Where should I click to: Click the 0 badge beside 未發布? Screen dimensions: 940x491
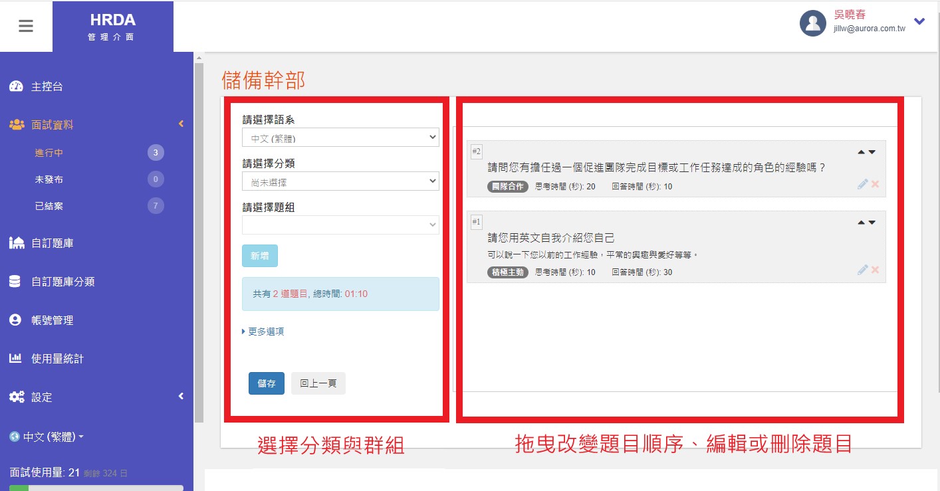coord(156,179)
